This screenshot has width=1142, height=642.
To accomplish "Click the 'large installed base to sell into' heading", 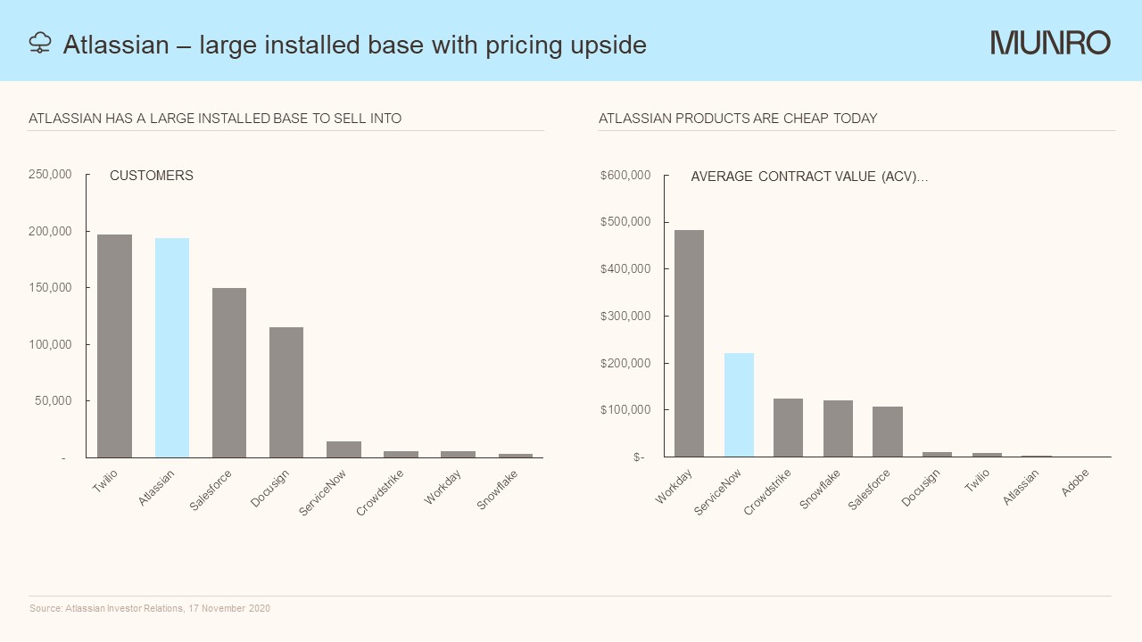I will coord(215,118).
